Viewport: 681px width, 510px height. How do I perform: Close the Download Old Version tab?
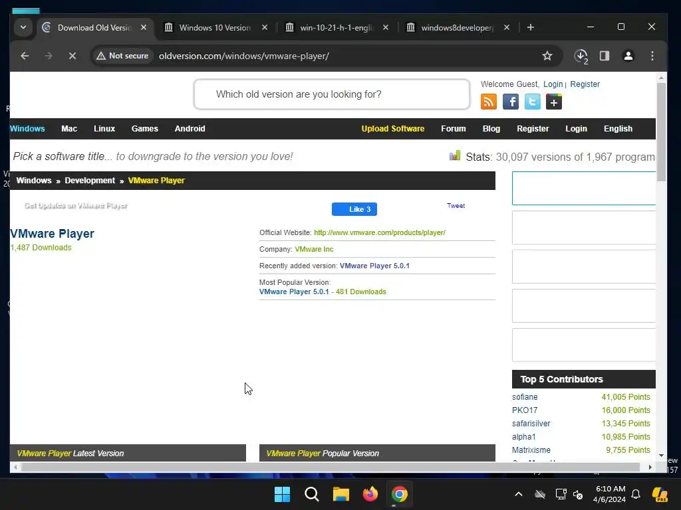tap(144, 27)
